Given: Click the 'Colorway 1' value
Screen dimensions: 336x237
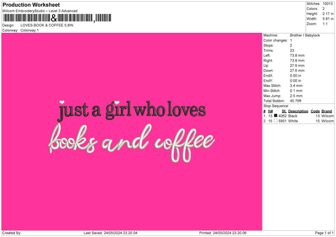Looking at the screenshot, I should pyautogui.click(x=30, y=30).
